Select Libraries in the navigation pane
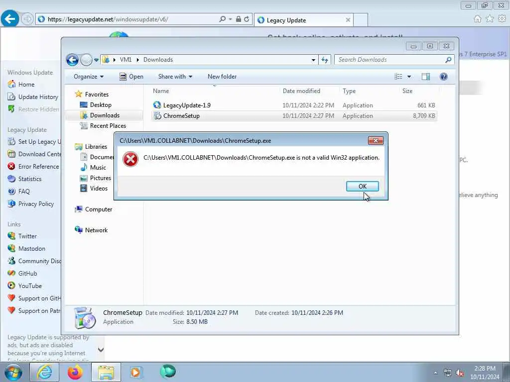The height and width of the screenshot is (382, 510). (x=96, y=147)
